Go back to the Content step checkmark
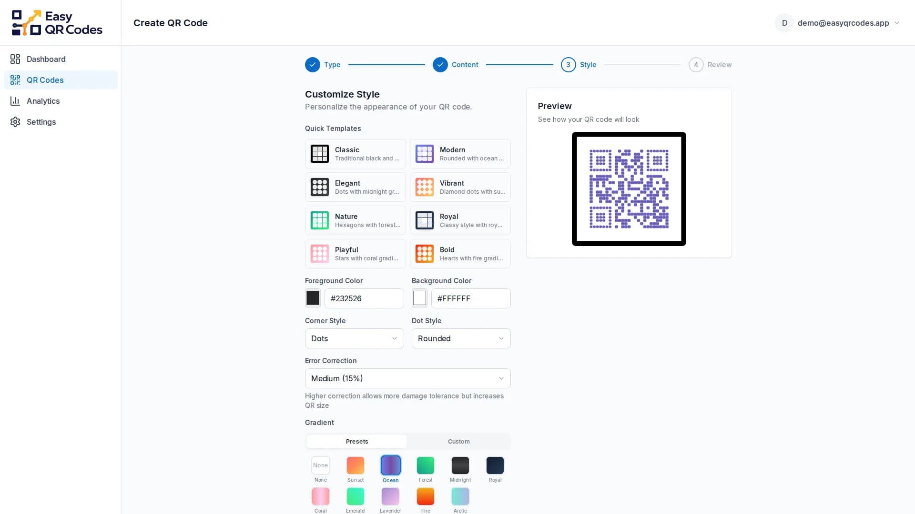Image resolution: width=915 pixels, height=514 pixels. [x=440, y=65]
